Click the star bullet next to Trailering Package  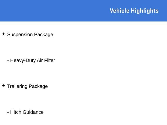pyautogui.click(x=3, y=86)
